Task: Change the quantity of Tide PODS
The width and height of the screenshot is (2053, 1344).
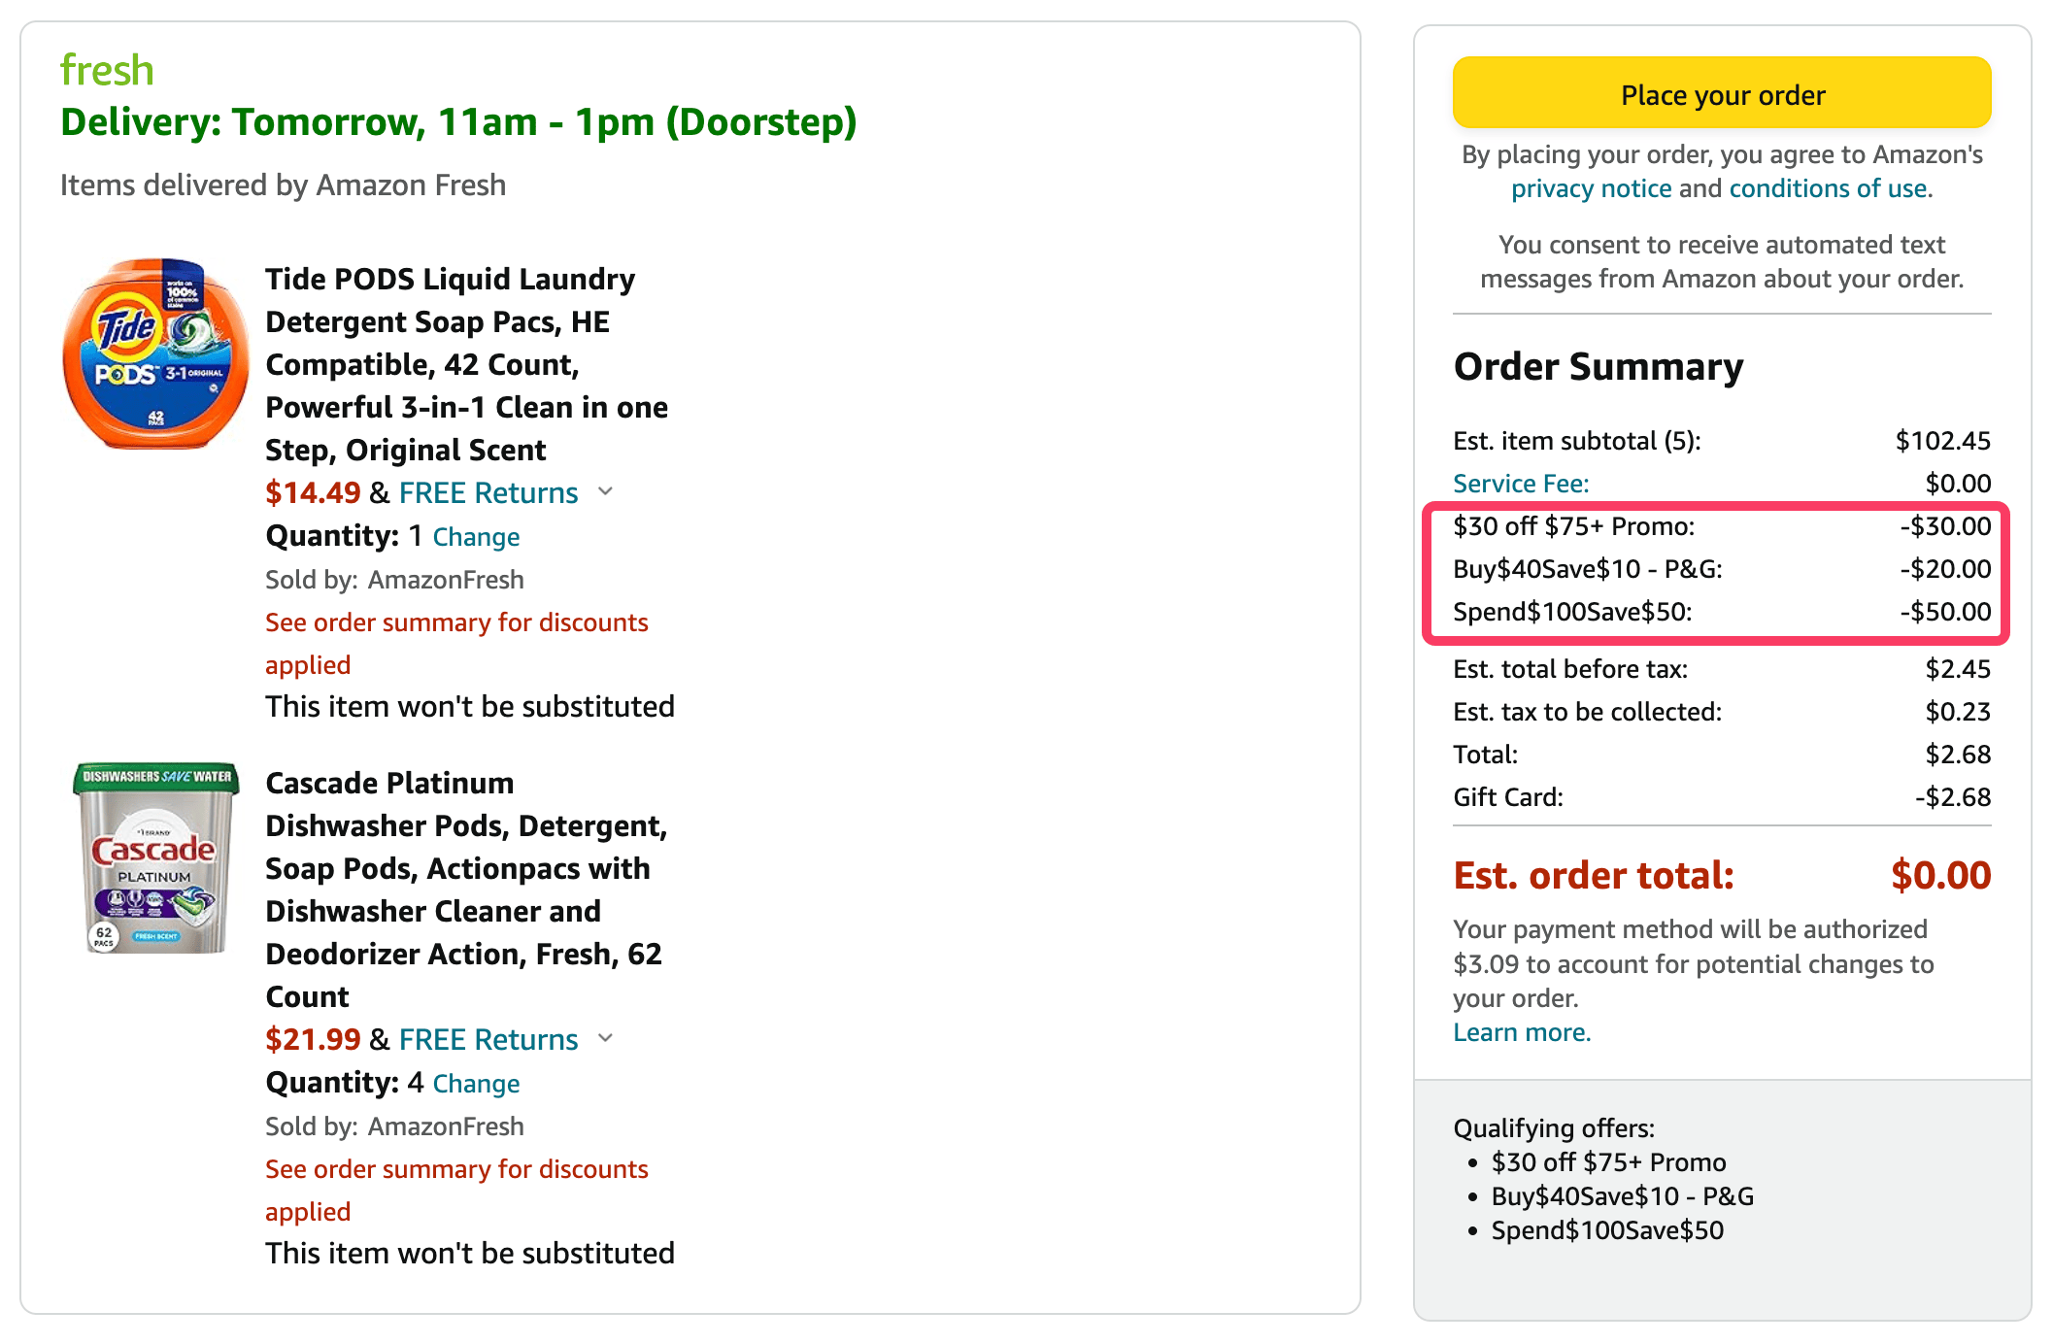Action: point(476,536)
